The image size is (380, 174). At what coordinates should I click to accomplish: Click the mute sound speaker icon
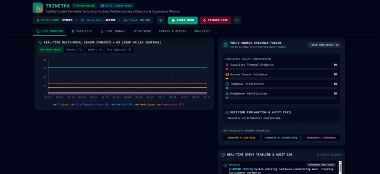[x=160, y=20]
